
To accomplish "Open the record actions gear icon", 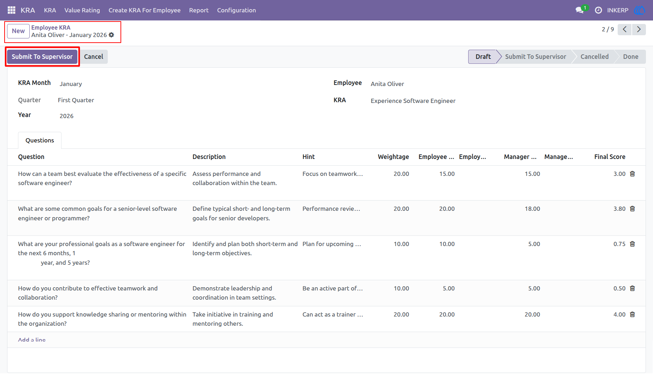I will [x=111, y=35].
